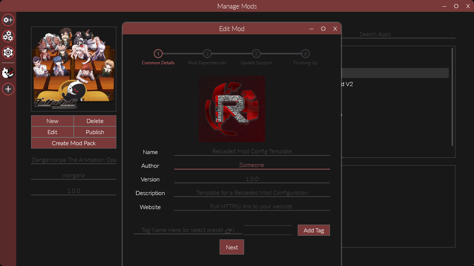Open tag presets via the pointing-hand icon

click(x=230, y=230)
